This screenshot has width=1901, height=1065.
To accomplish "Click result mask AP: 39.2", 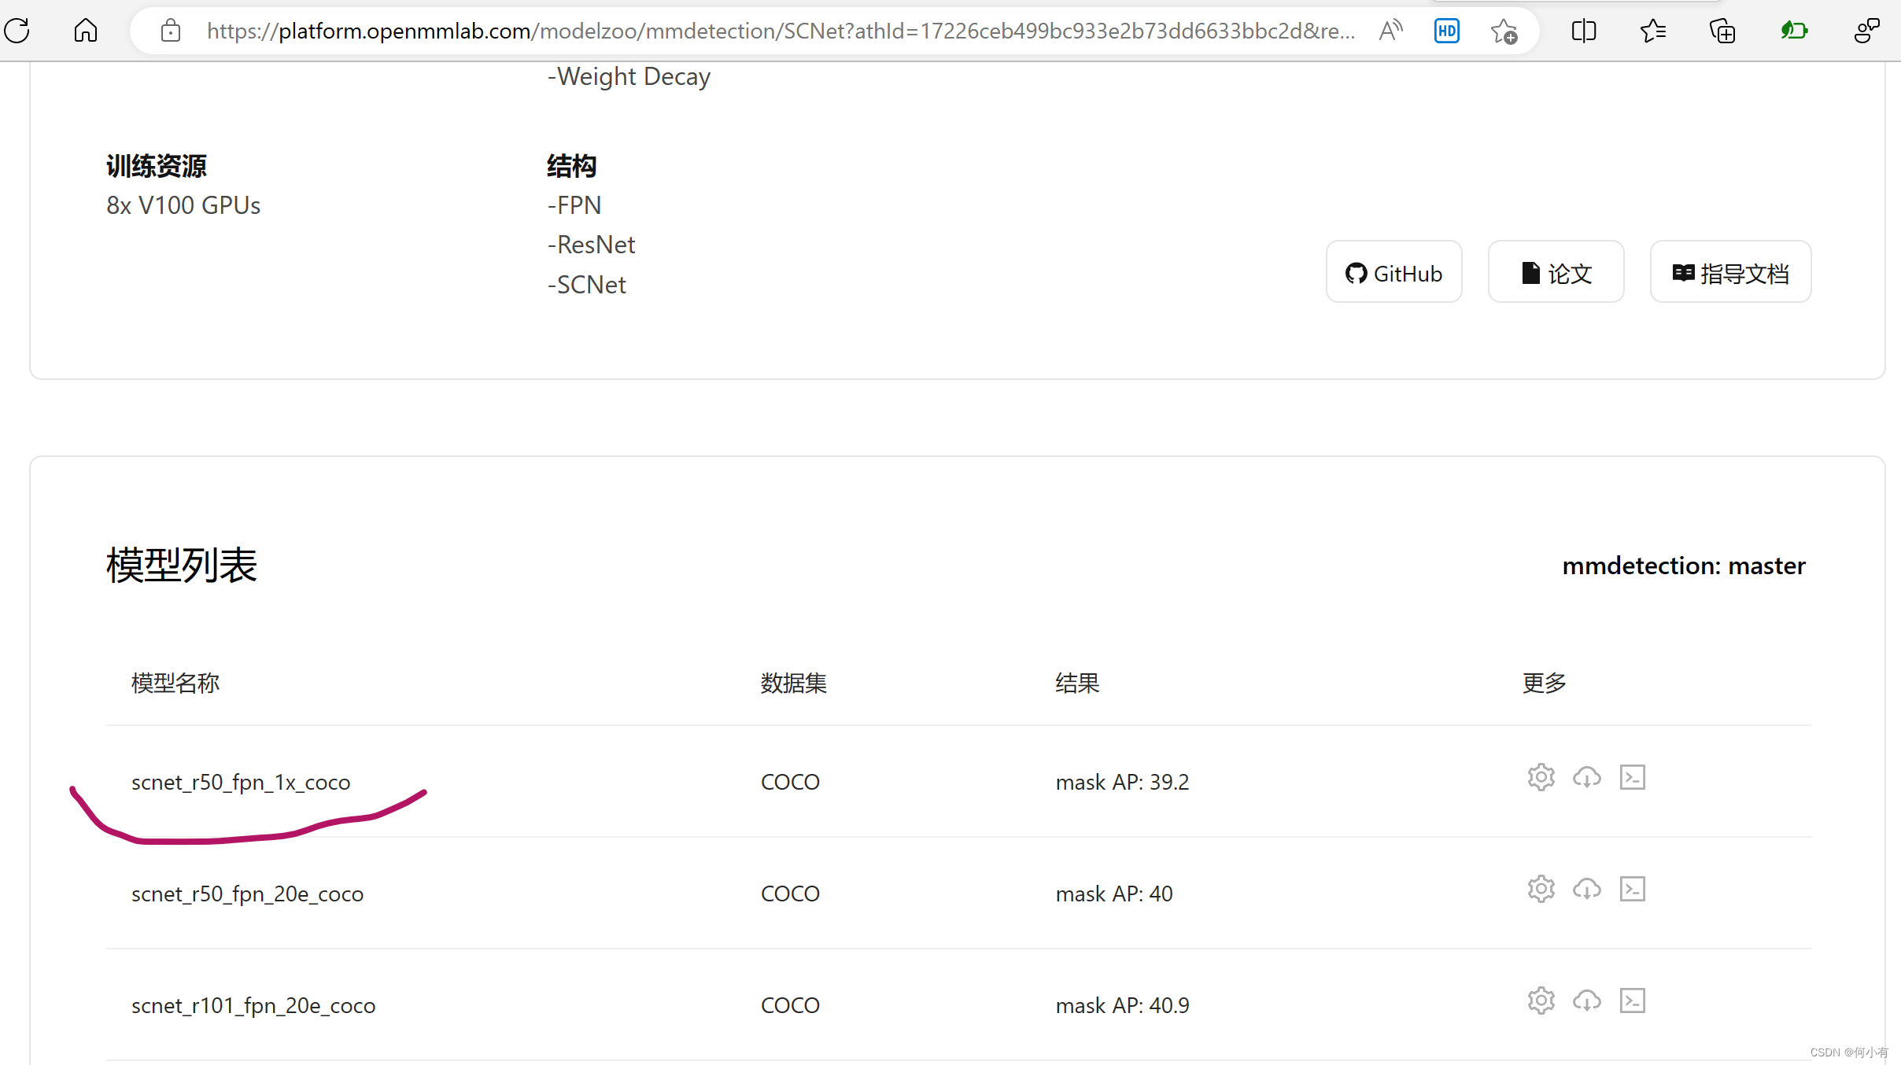I will [x=1122, y=783].
